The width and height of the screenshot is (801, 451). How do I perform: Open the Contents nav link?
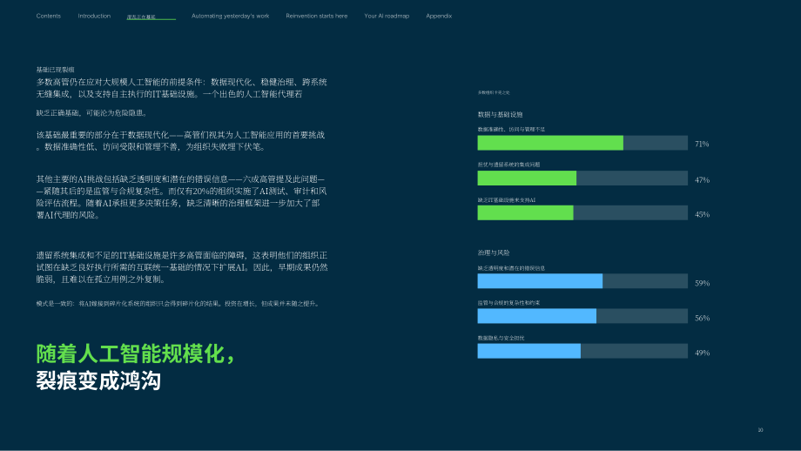click(49, 16)
